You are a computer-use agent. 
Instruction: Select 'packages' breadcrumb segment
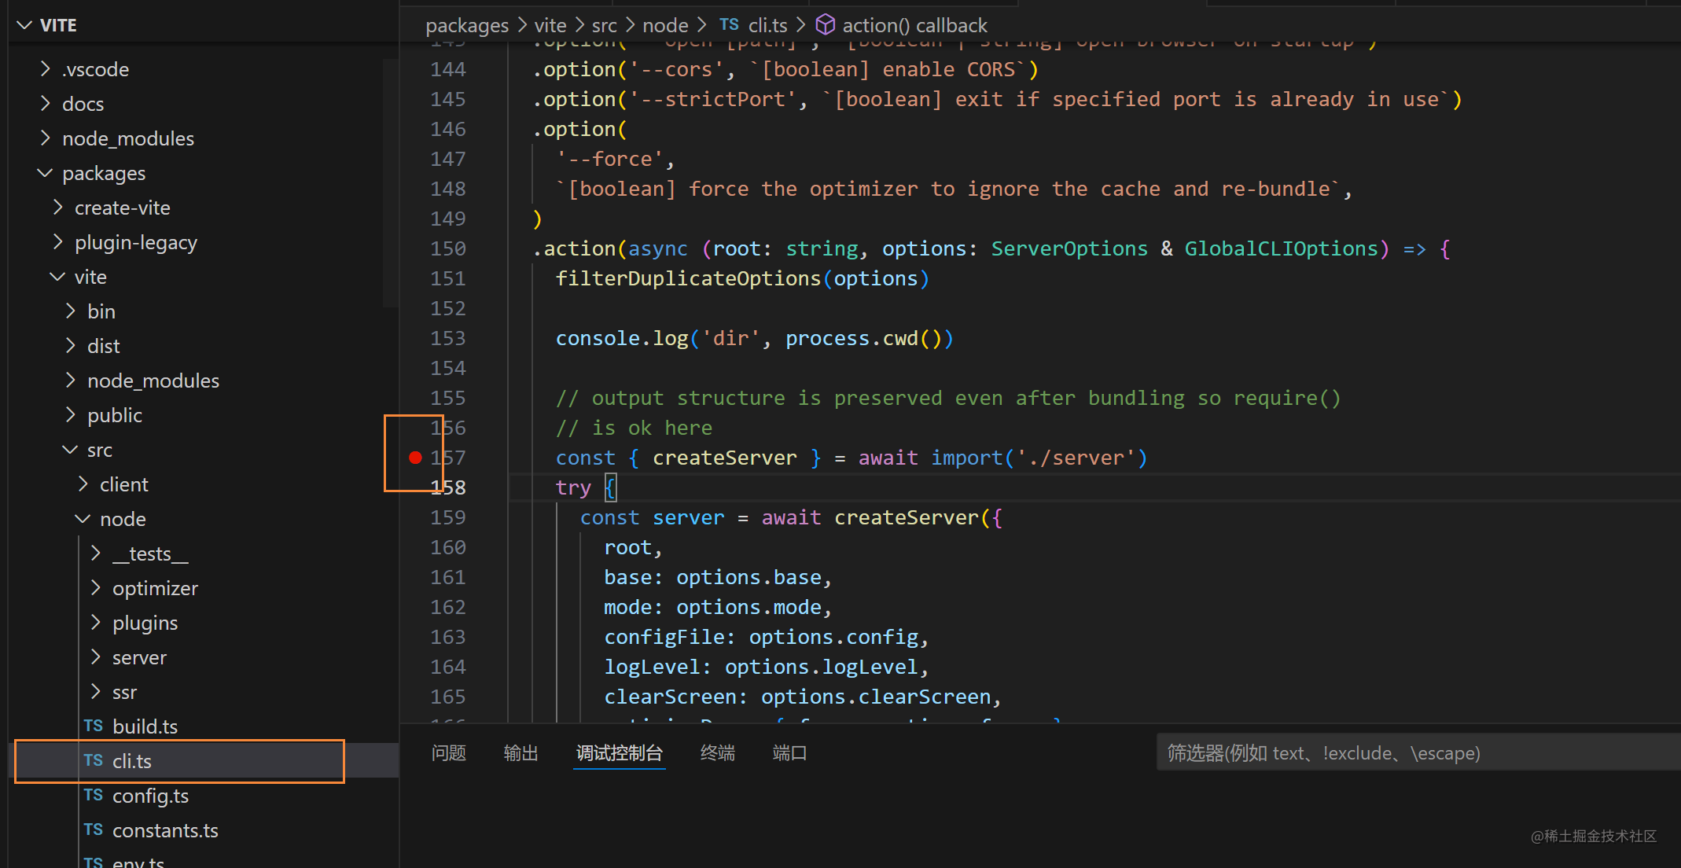pos(467,25)
